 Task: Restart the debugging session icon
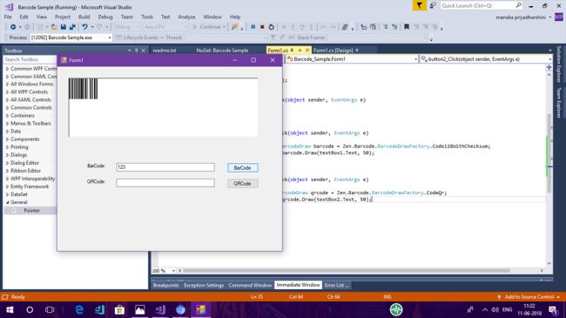click(x=271, y=27)
